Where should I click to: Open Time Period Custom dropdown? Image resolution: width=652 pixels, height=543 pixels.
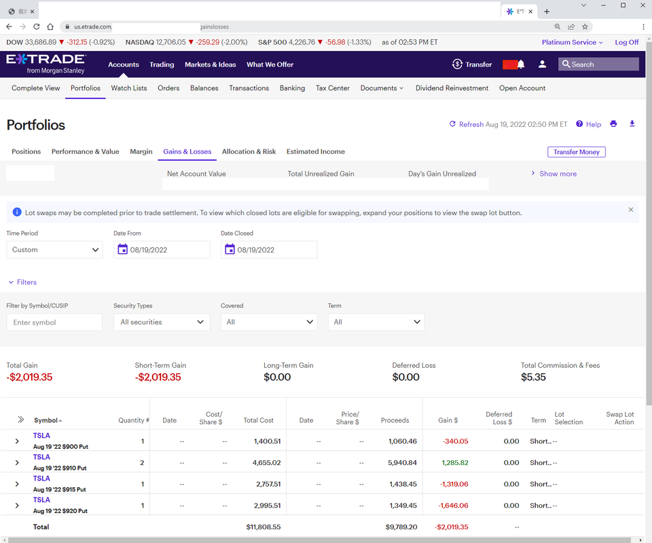[54, 250]
